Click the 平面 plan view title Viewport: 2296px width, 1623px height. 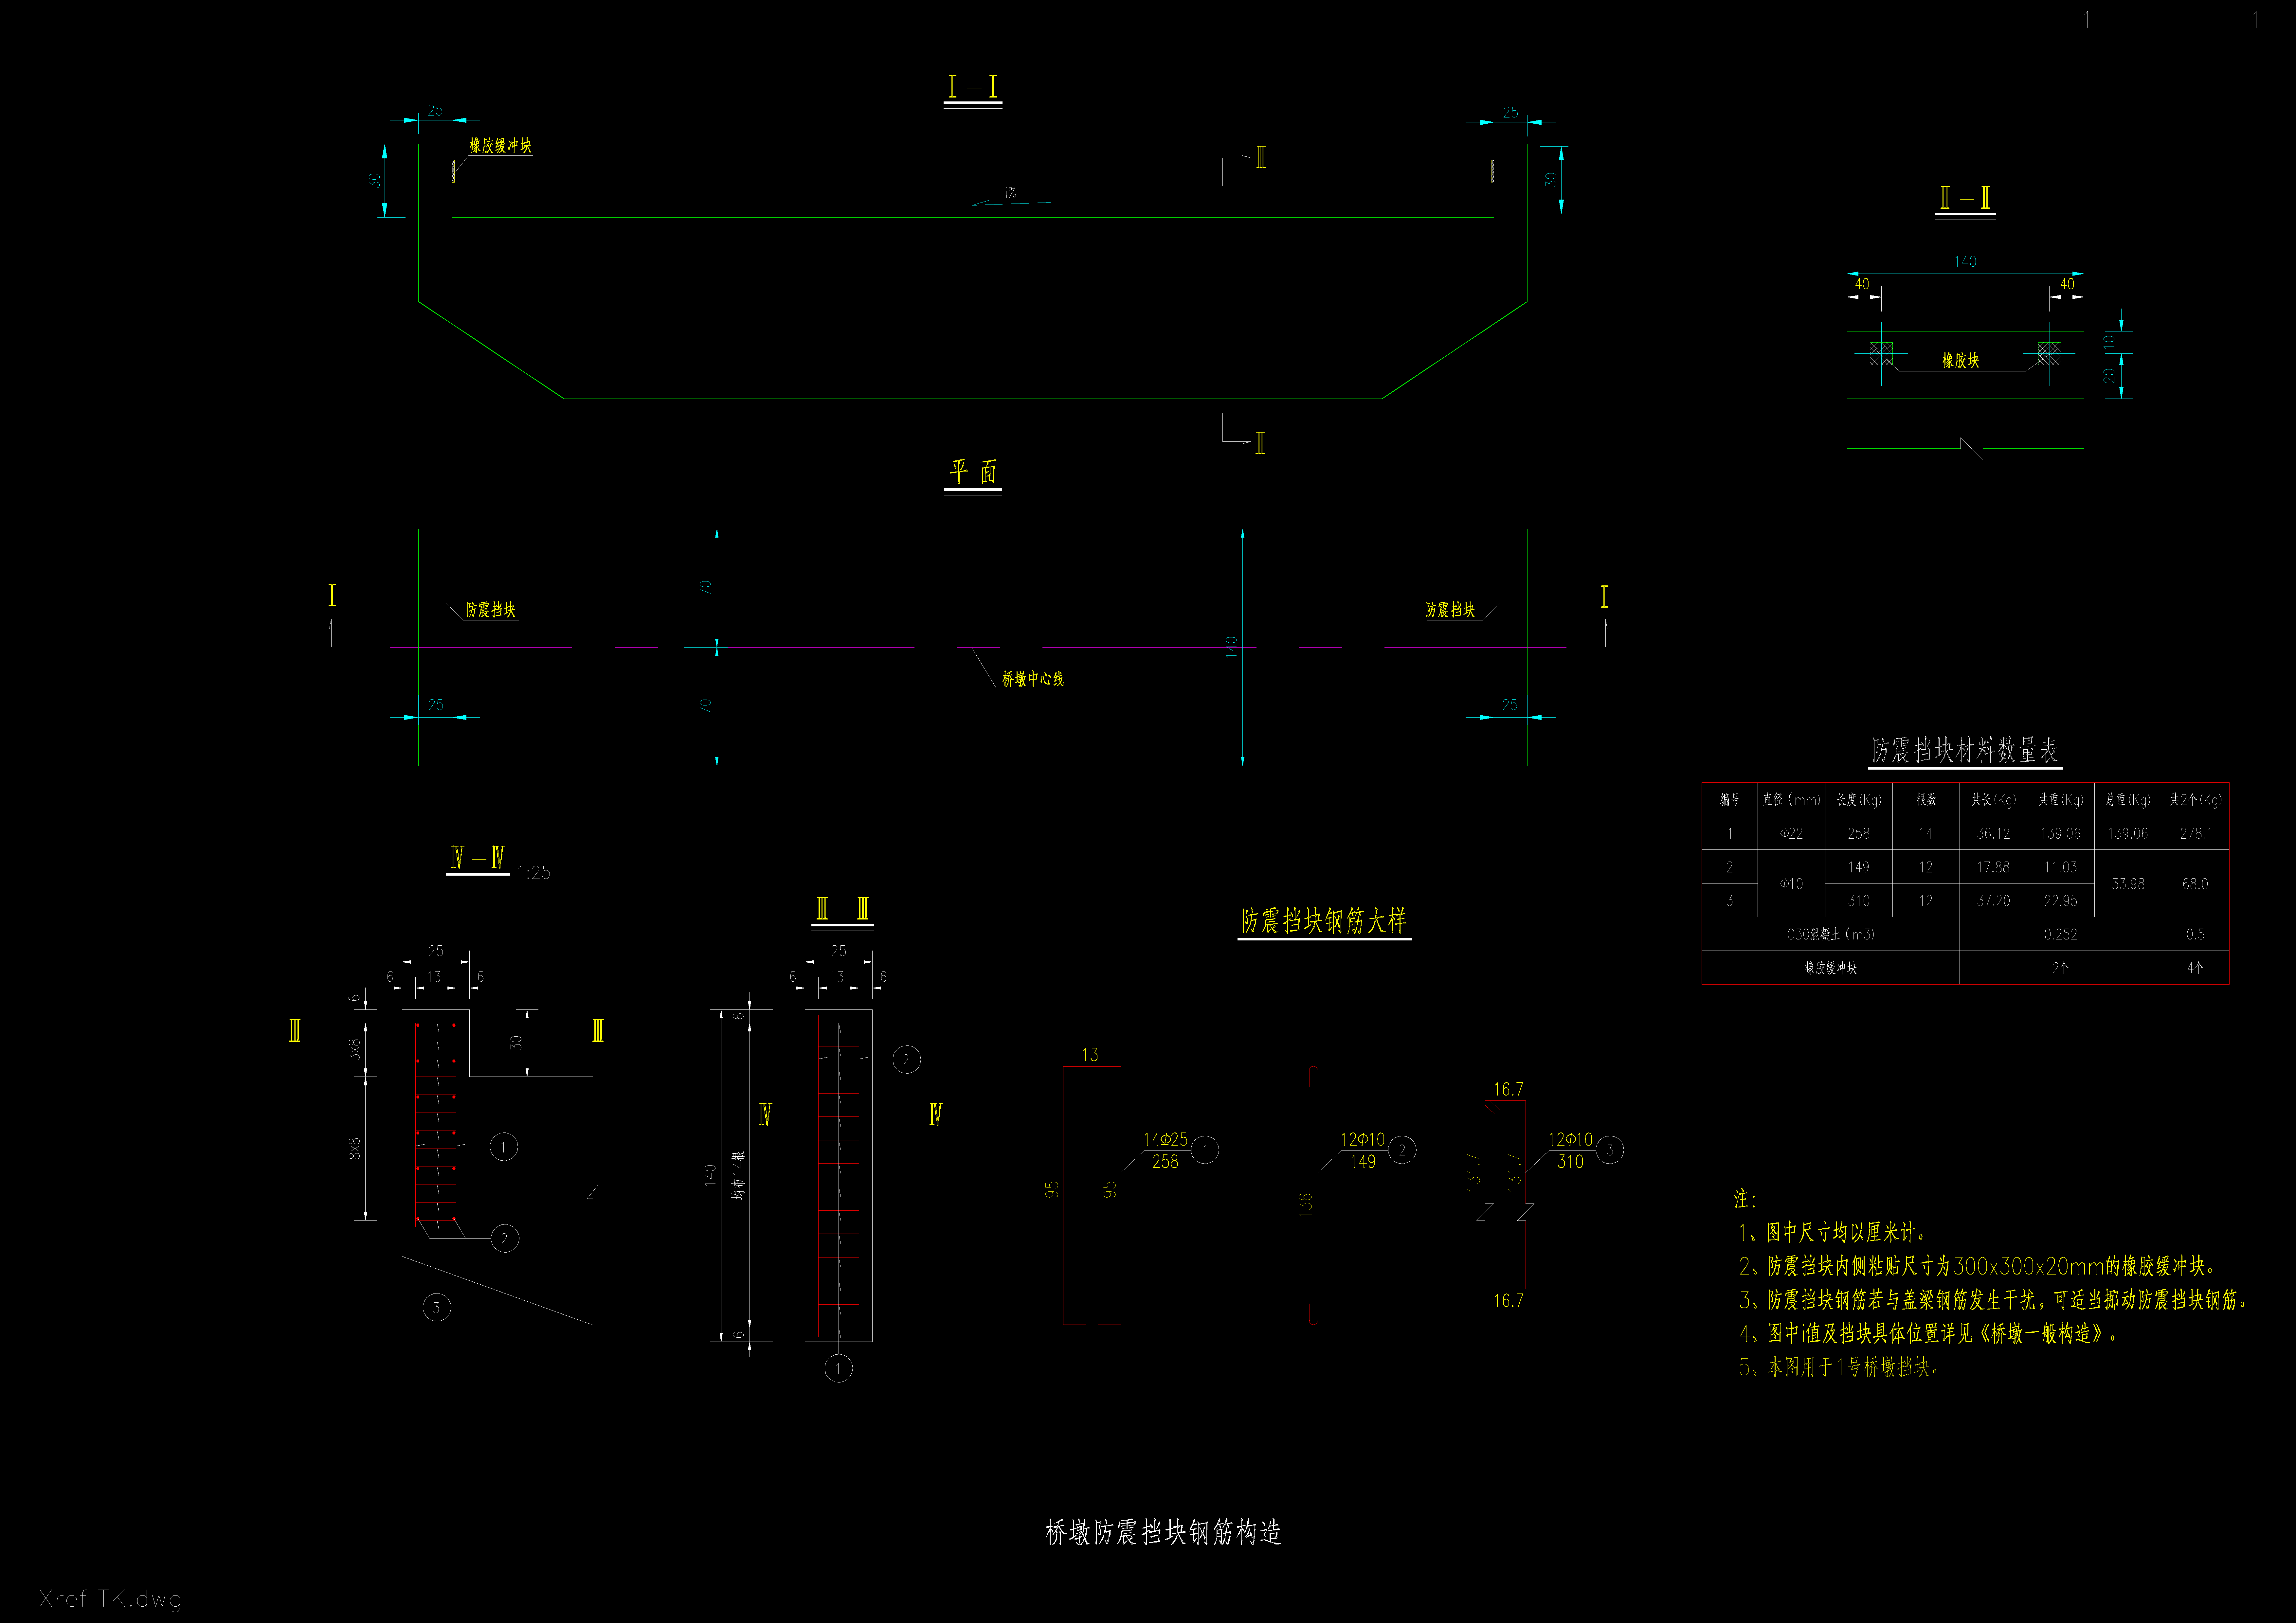[973, 472]
